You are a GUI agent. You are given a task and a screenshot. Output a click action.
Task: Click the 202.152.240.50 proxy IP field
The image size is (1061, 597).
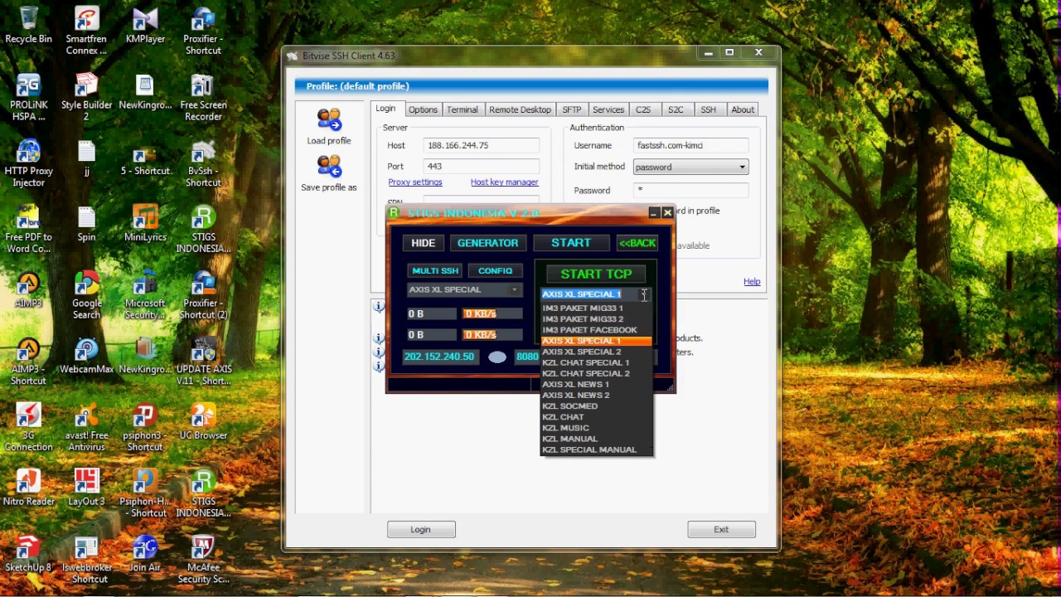tap(439, 357)
